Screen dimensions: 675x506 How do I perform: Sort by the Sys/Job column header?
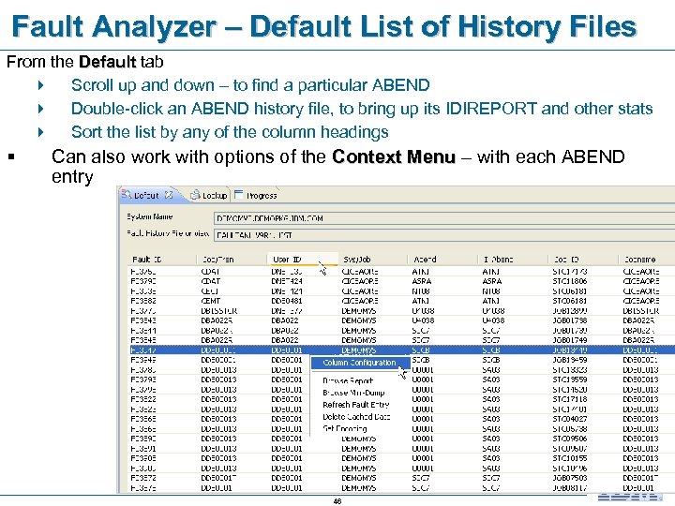(x=357, y=260)
